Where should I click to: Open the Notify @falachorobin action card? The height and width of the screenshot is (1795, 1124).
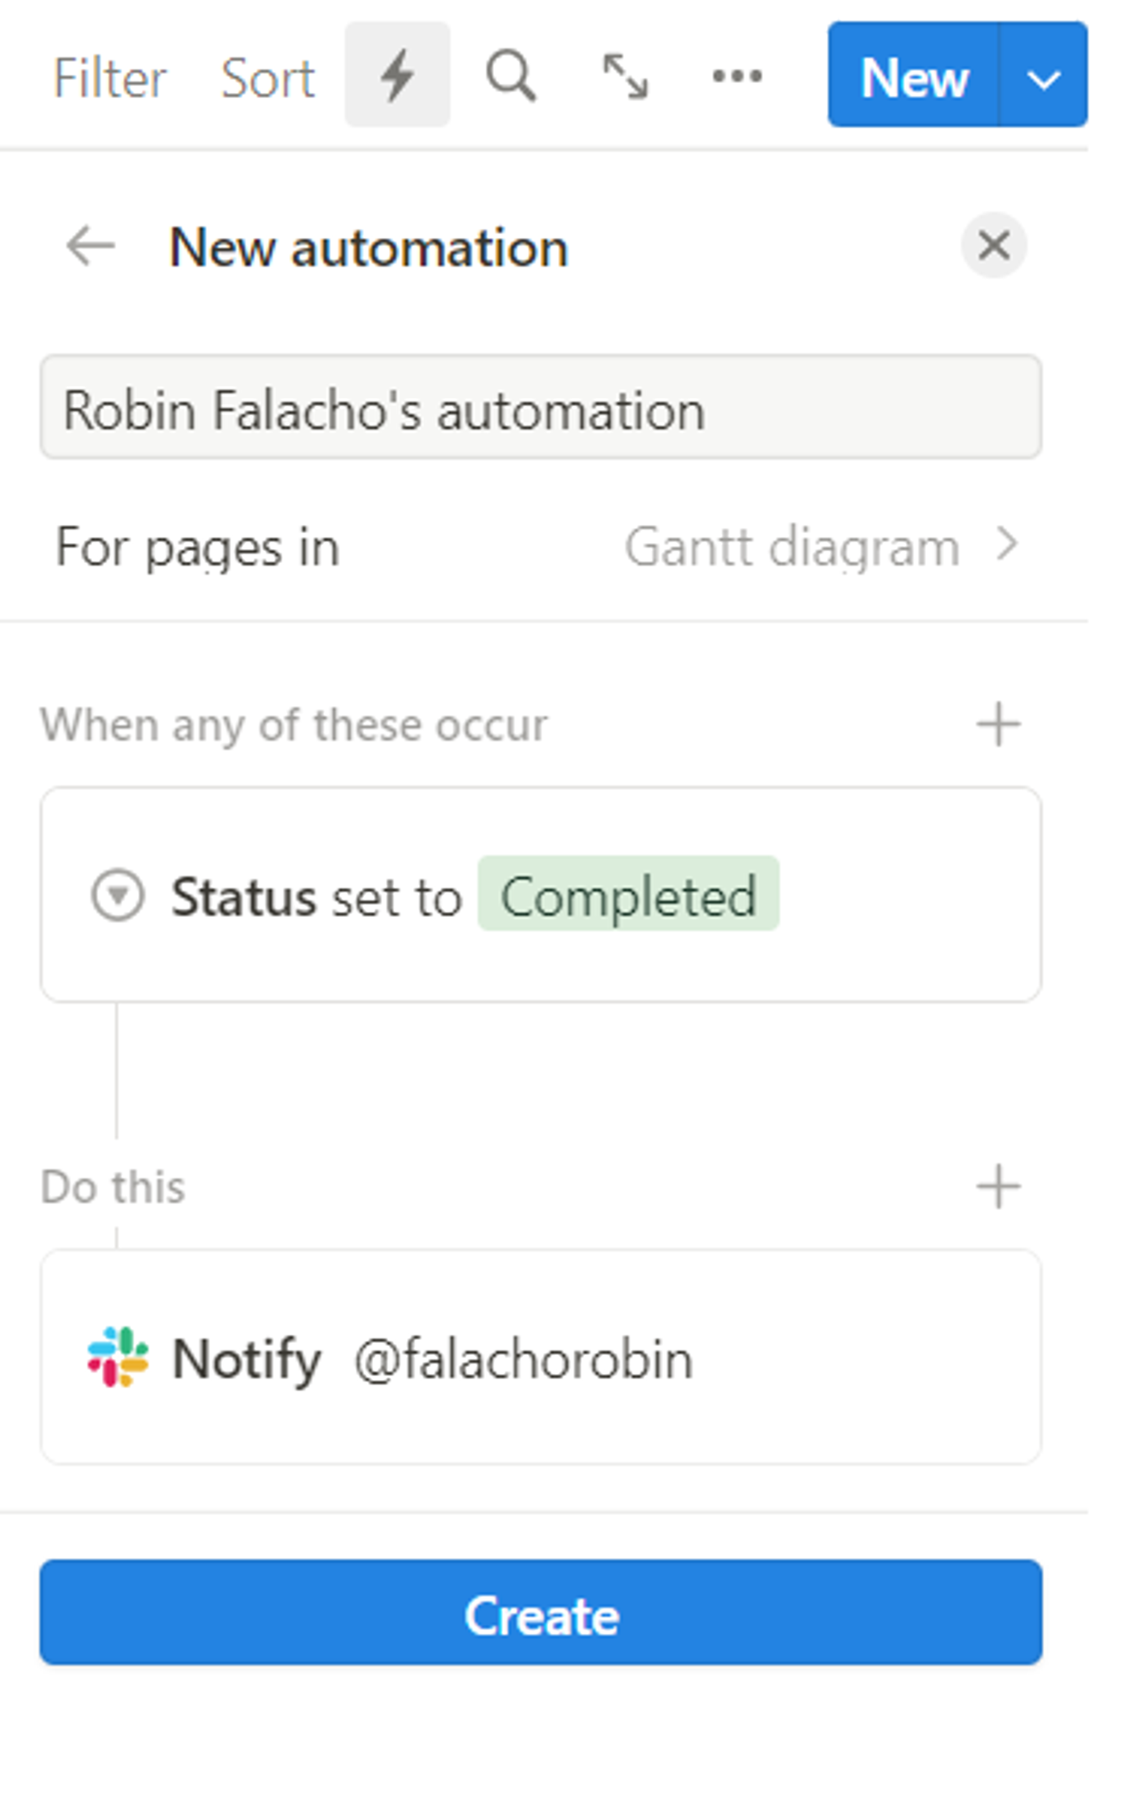pos(541,1357)
